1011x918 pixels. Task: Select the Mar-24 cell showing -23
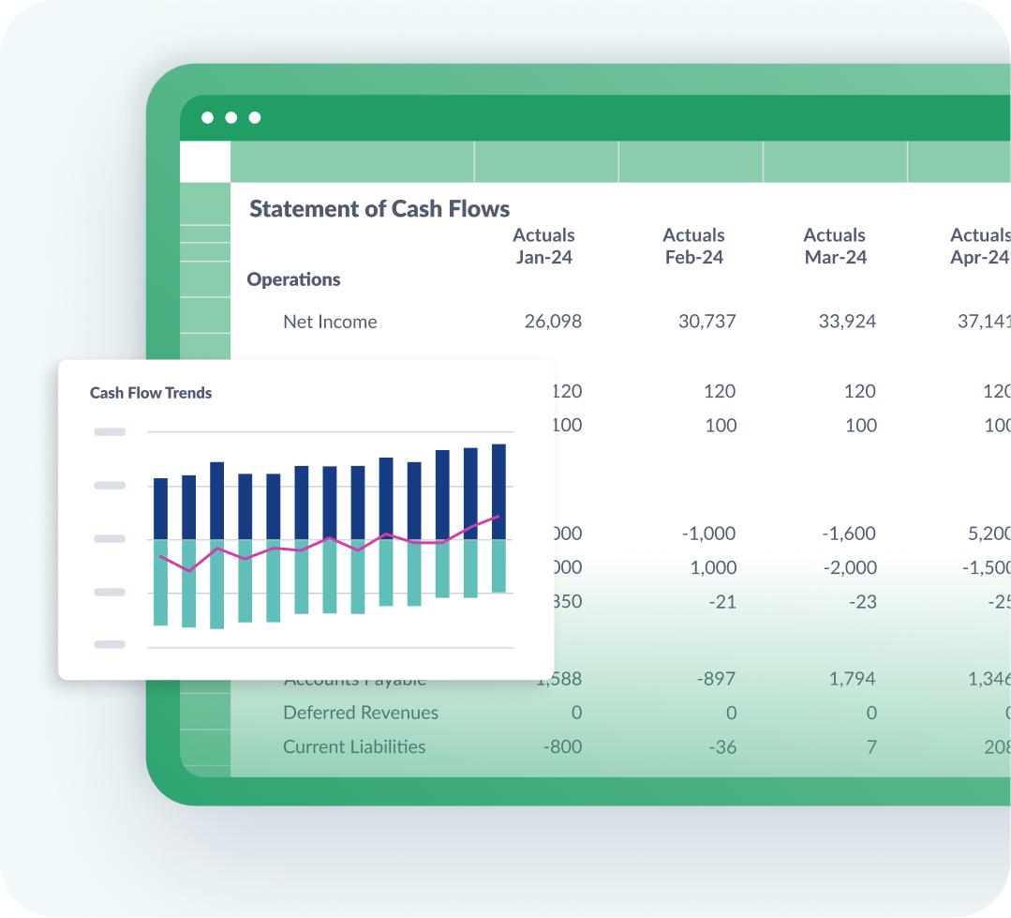863,602
